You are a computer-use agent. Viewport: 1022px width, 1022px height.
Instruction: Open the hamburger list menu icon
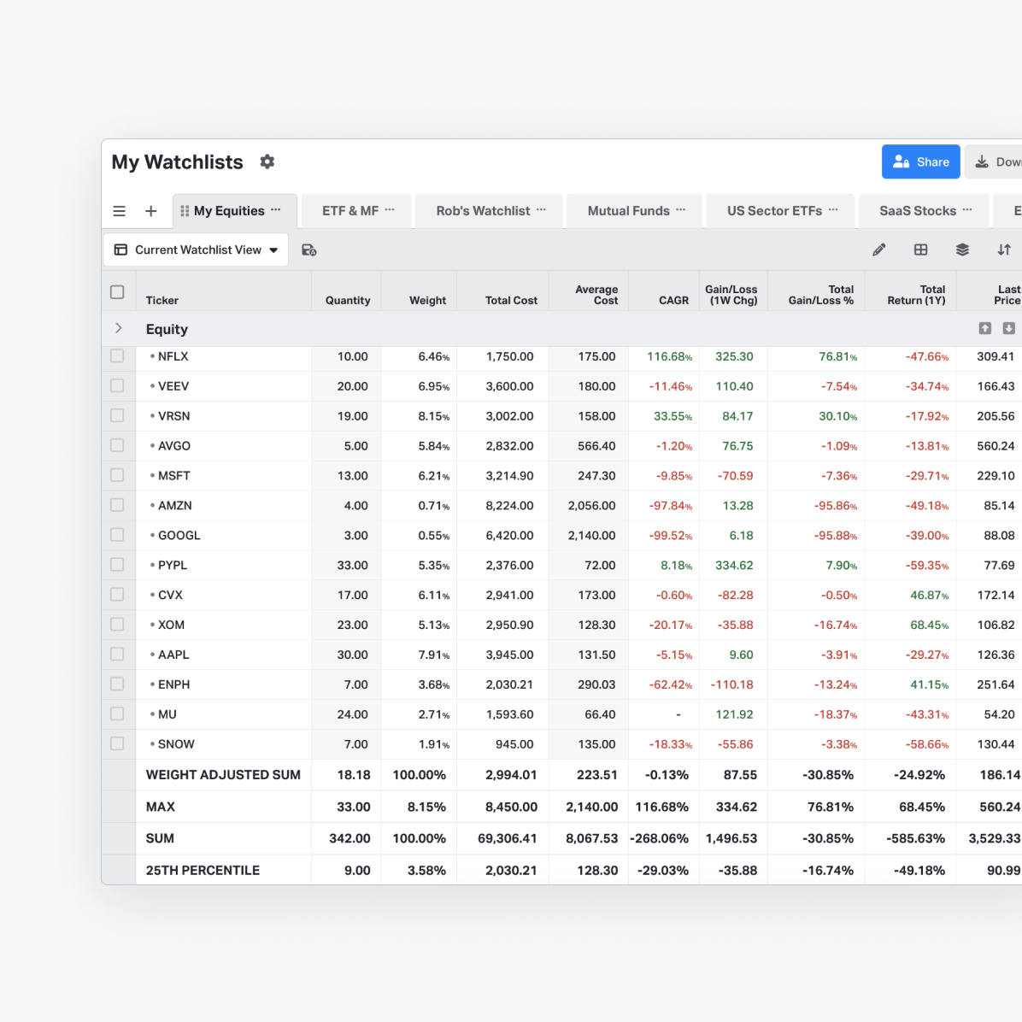point(120,211)
